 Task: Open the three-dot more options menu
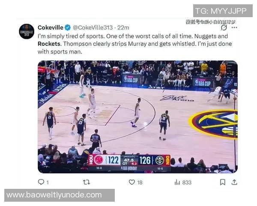pyautogui.click(x=234, y=27)
